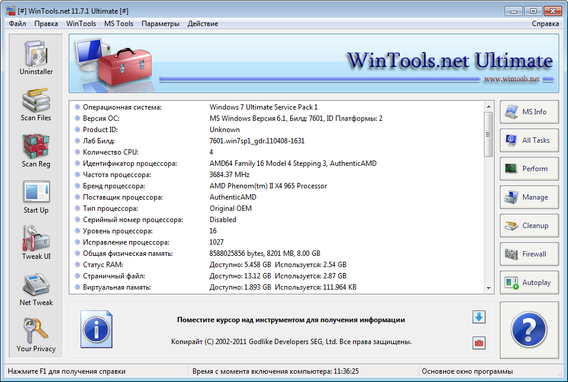The width and height of the screenshot is (568, 382).
Task: Select the Версия ОС row
Action: tap(277, 118)
